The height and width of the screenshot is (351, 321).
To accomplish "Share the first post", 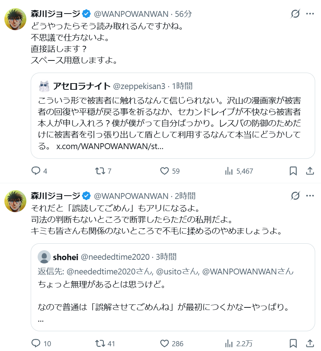I will 310,171.
